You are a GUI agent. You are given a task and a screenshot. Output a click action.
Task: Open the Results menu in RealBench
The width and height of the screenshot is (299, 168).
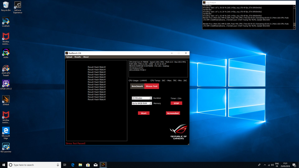78,57
